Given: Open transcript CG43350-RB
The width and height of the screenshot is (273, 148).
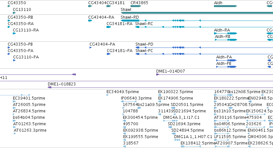Looking at the screenshot, I should click(20, 17).
